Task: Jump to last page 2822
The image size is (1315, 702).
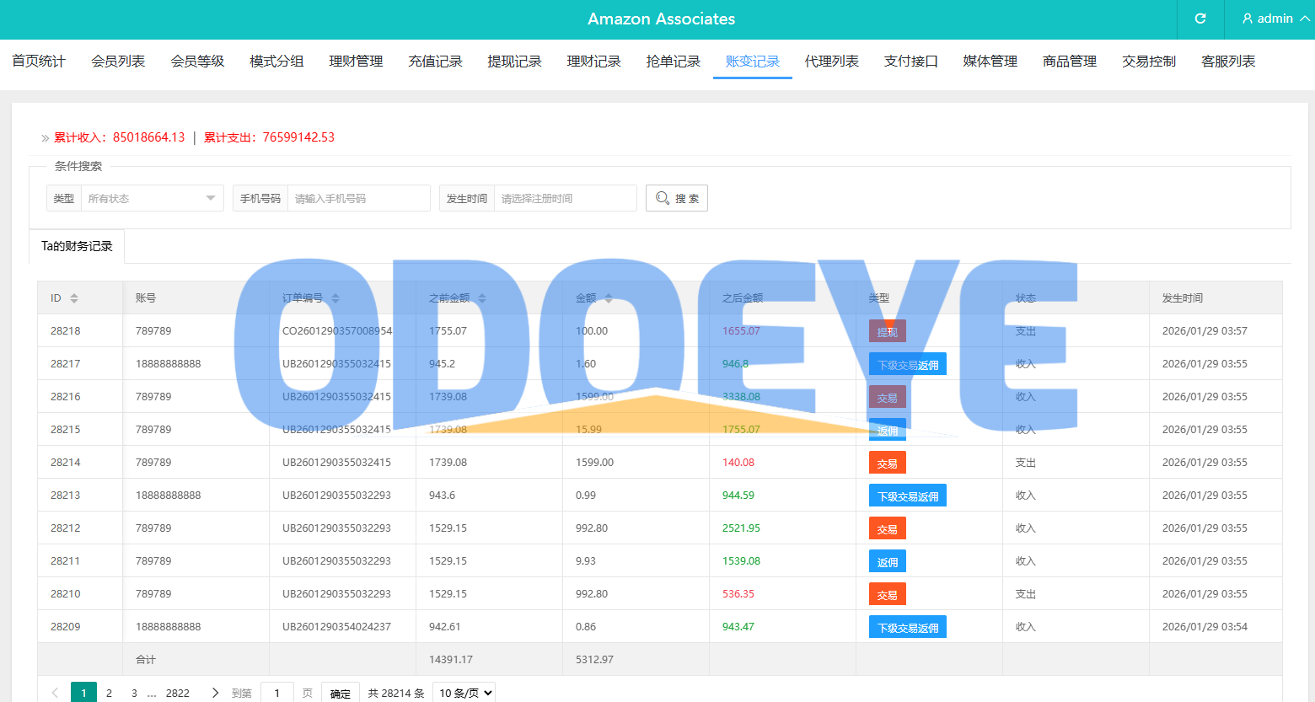Action: coord(177,693)
